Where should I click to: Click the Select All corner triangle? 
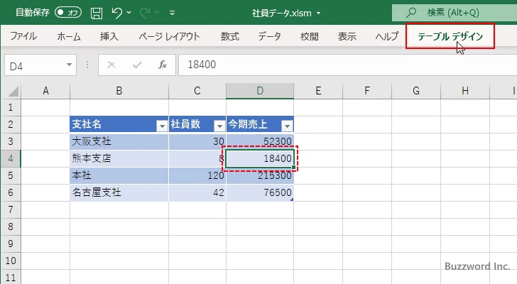point(13,91)
